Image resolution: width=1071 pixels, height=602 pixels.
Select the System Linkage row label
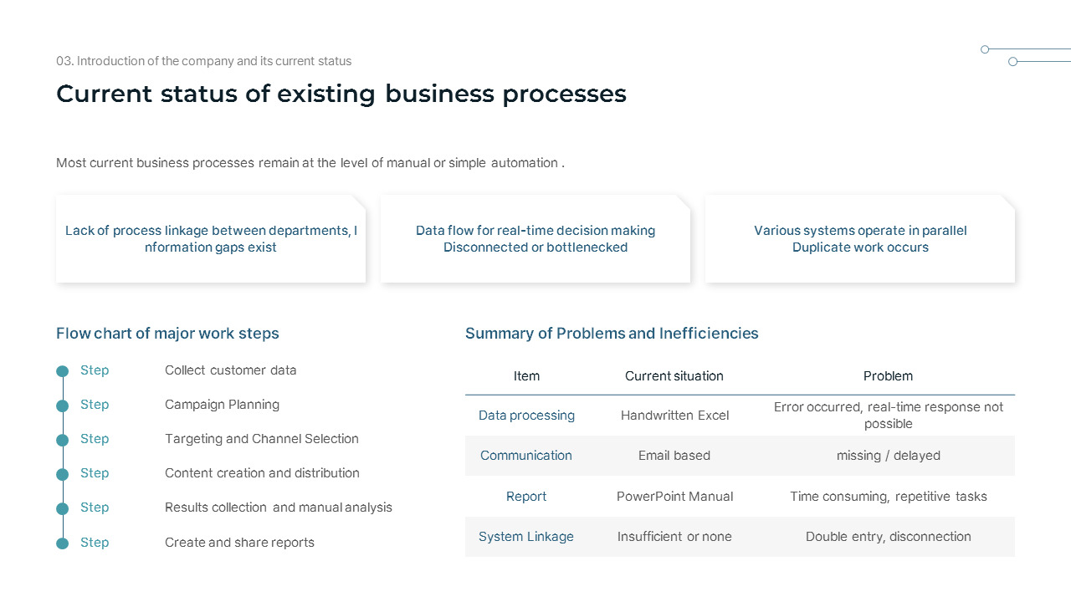coord(526,537)
